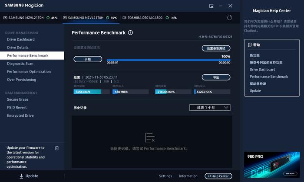Viewport: 304px width, 182px height.
Task: Select first SAMSUNG MZVL21T0H drive at 45℃
Action: click(x=30, y=18)
